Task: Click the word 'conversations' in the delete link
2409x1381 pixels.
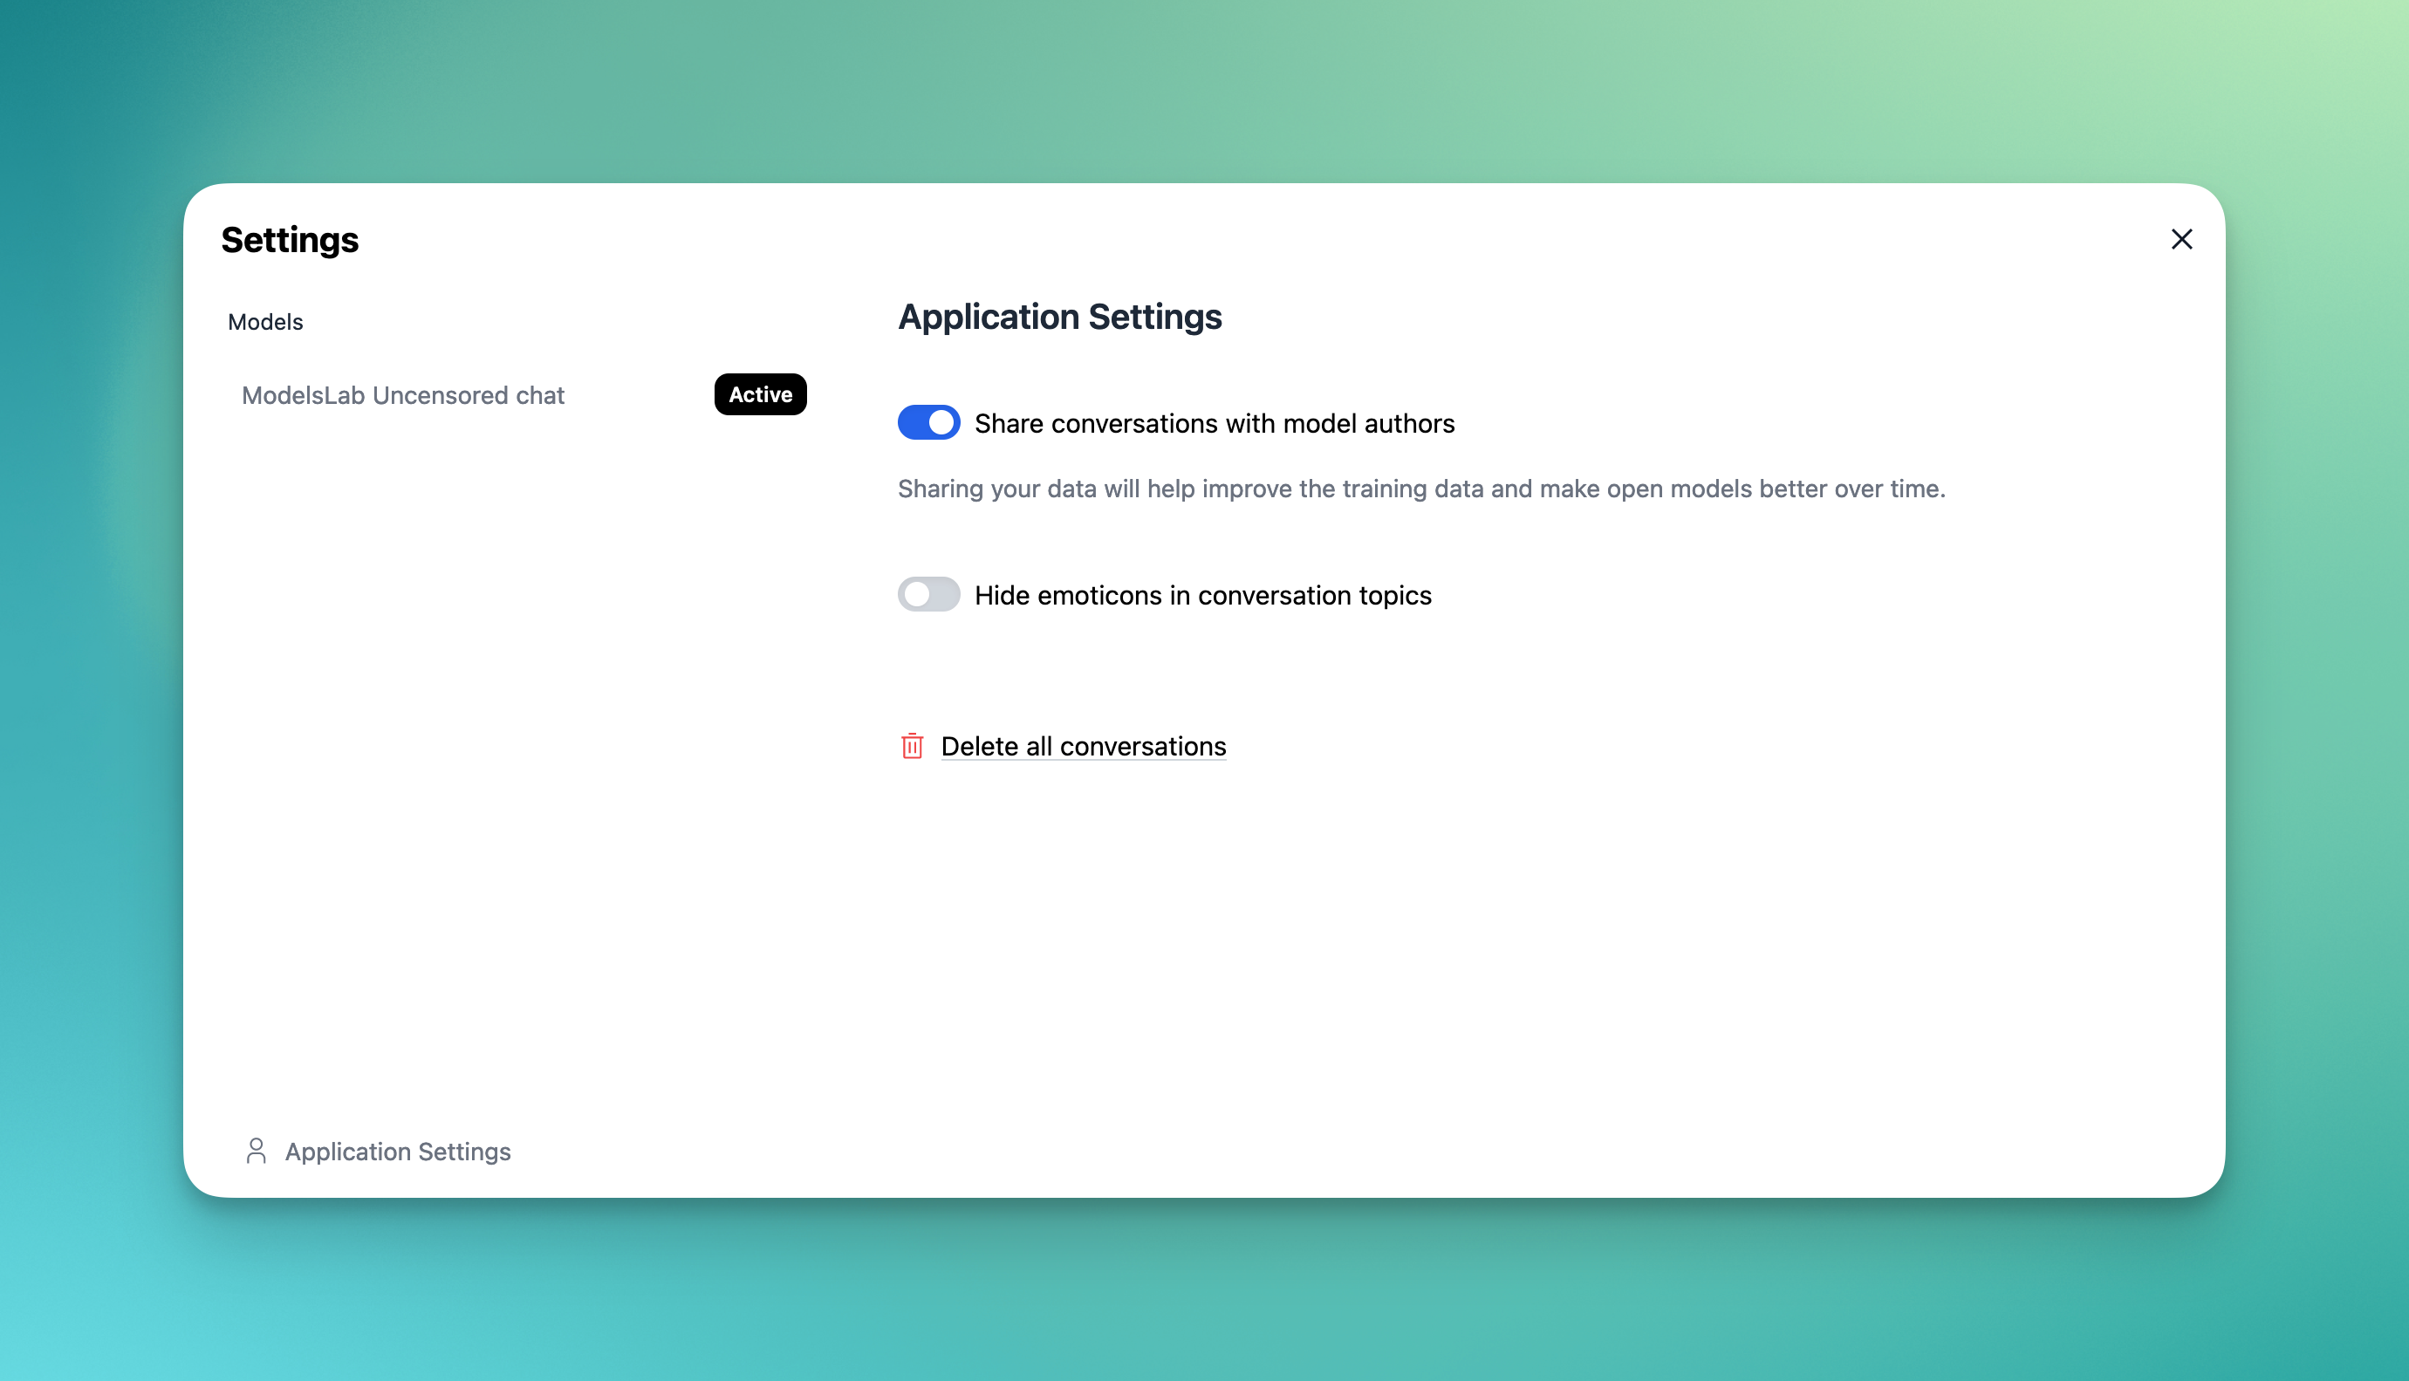Action: point(1143,747)
